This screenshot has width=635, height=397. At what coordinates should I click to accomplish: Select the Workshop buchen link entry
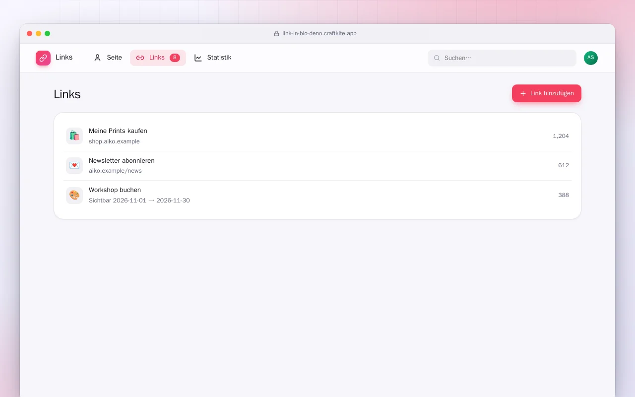click(x=317, y=195)
